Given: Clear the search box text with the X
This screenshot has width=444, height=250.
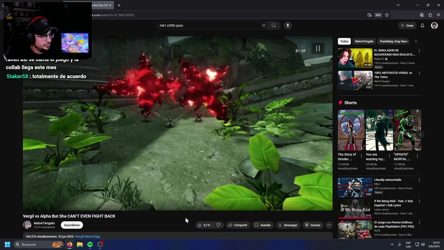Looking at the screenshot, I should coord(264,25).
